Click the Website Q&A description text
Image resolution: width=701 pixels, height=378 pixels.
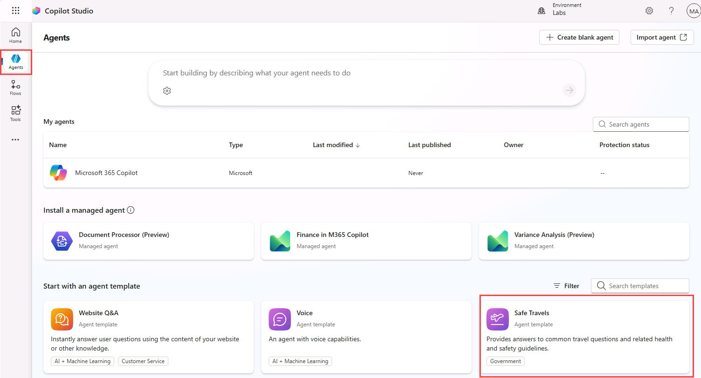[145, 344]
